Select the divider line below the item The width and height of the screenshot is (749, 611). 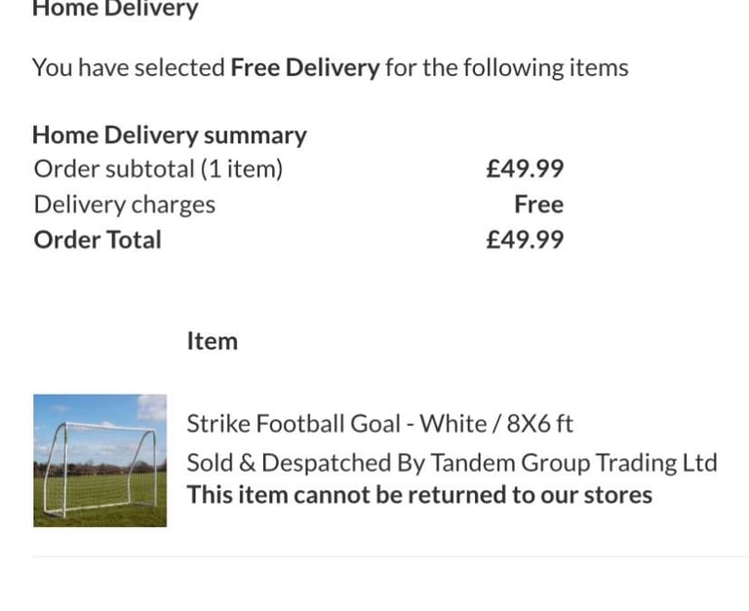[x=390, y=556]
